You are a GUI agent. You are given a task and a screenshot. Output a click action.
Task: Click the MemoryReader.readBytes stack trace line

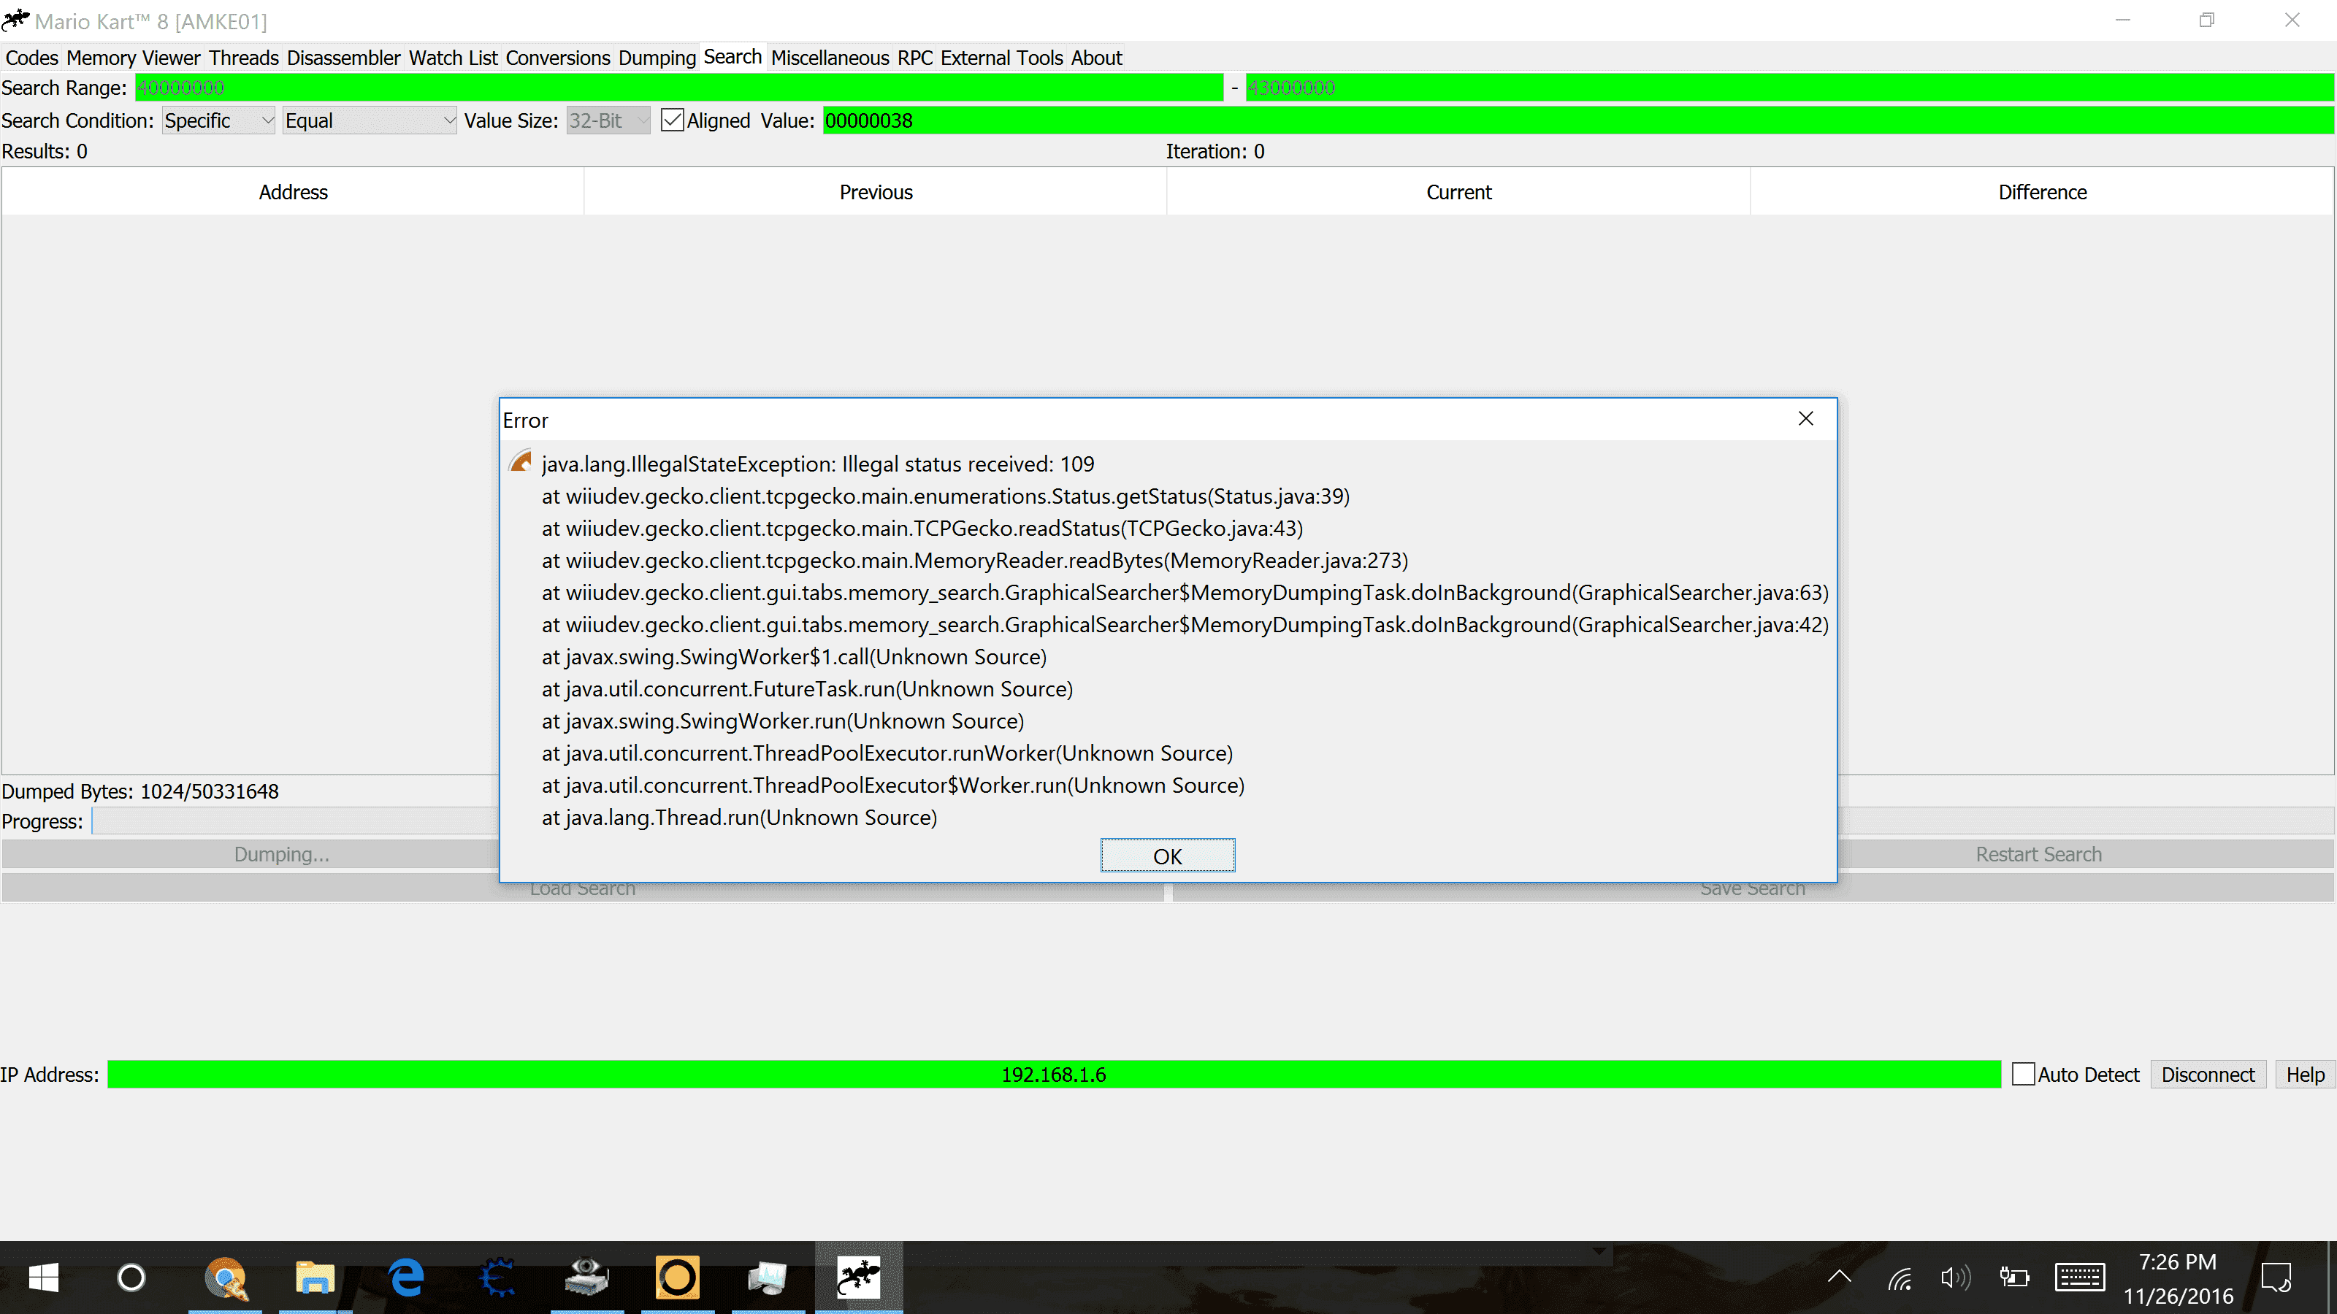coord(974,561)
